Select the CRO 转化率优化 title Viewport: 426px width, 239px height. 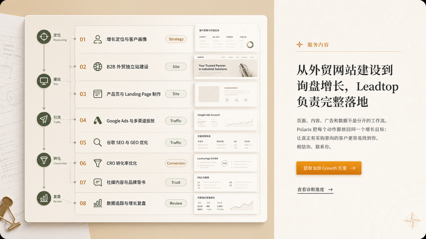pyautogui.click(x=122, y=163)
